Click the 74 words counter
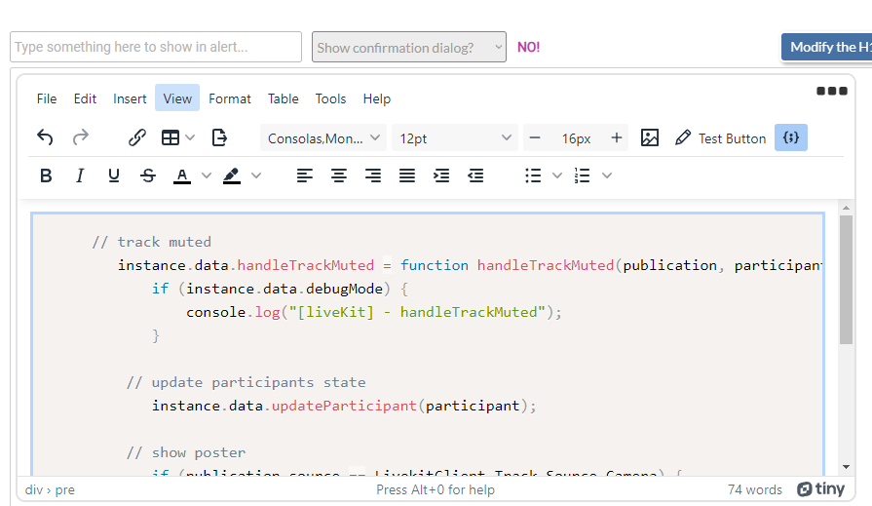Screen dimensions: 872x506 point(755,489)
